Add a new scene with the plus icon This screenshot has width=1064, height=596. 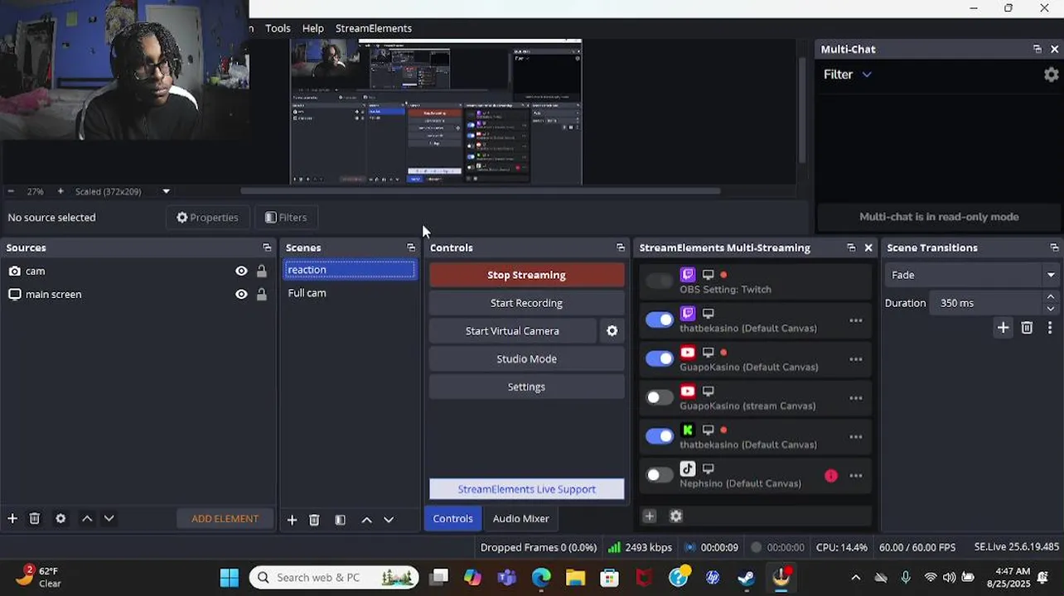coord(292,520)
